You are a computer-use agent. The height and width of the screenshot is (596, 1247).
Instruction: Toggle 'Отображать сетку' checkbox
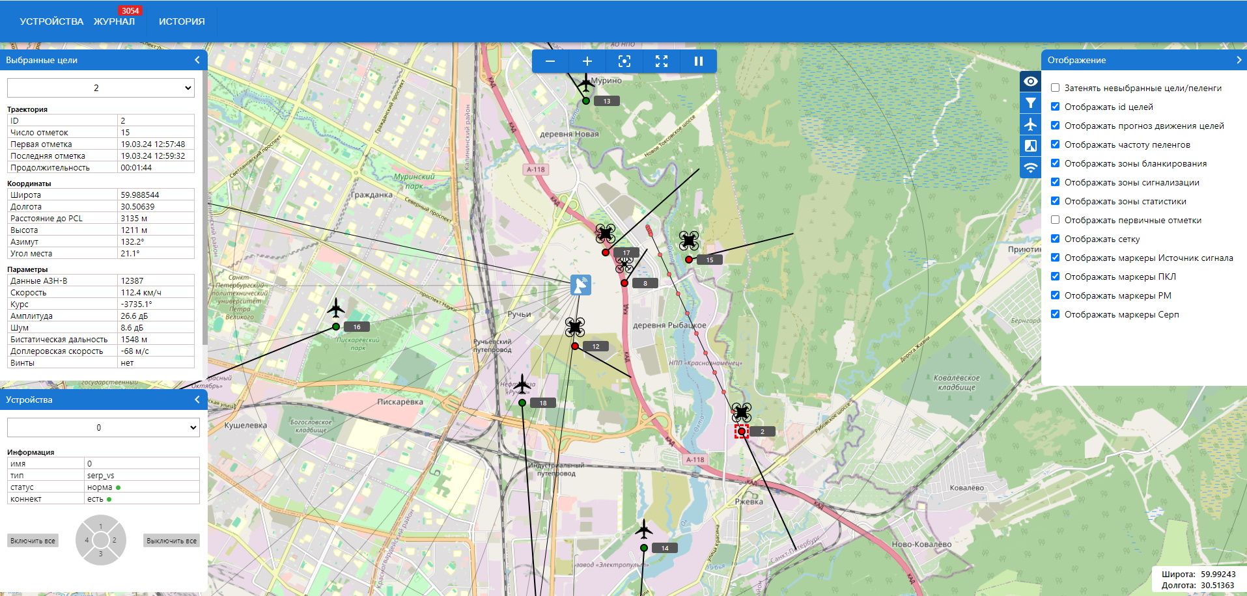[x=1055, y=239]
